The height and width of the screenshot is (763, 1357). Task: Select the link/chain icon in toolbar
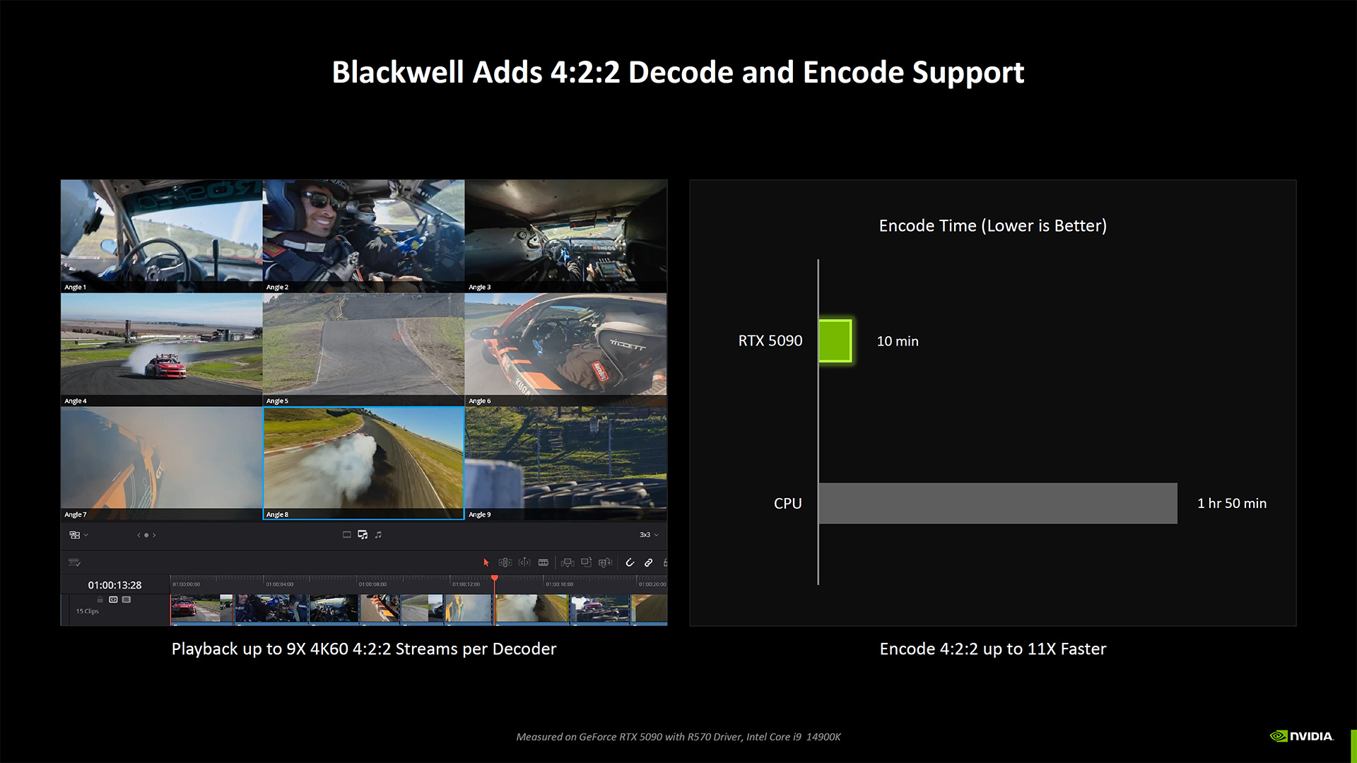tap(650, 562)
